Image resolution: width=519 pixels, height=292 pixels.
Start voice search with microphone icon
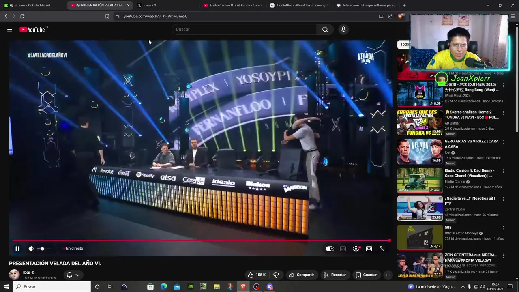click(x=343, y=29)
